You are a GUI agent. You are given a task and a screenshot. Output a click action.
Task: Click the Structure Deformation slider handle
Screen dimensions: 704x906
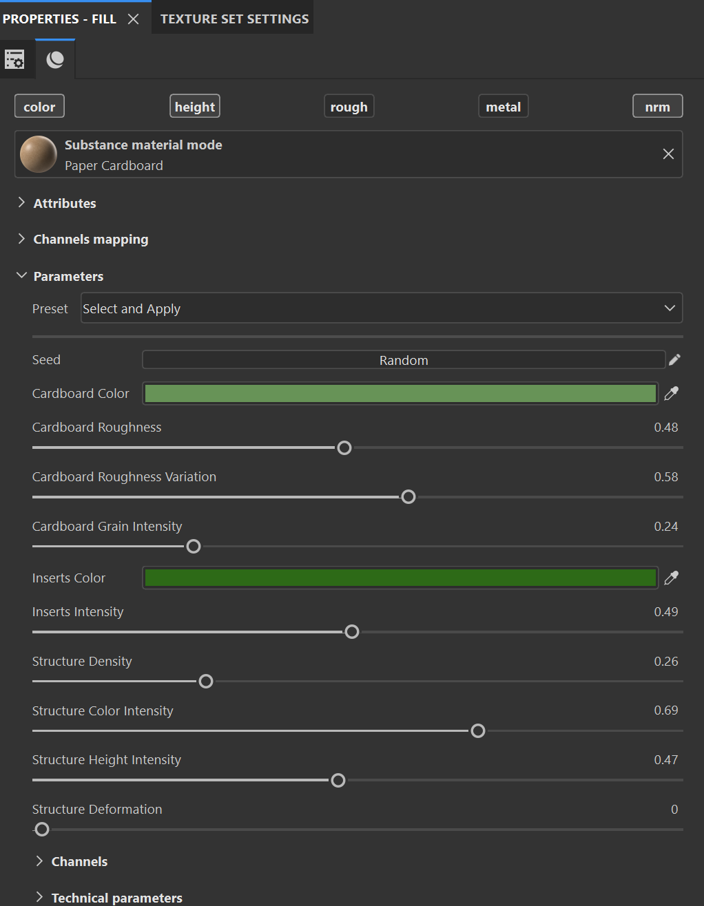(x=42, y=830)
